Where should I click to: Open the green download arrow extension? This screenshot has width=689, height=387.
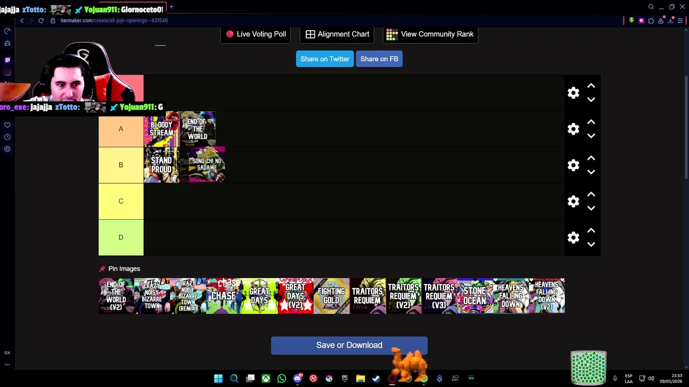pyautogui.click(x=631, y=20)
